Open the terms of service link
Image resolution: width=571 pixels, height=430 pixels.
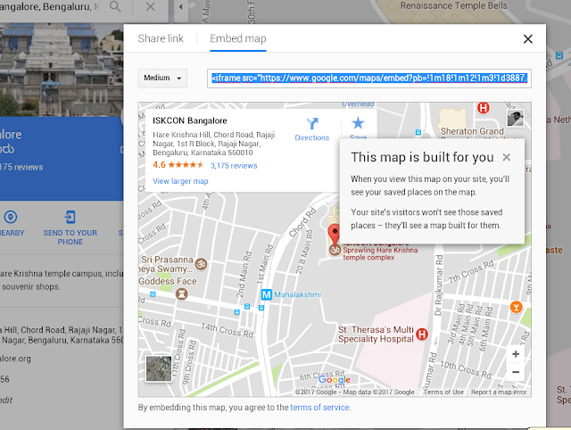point(319,408)
